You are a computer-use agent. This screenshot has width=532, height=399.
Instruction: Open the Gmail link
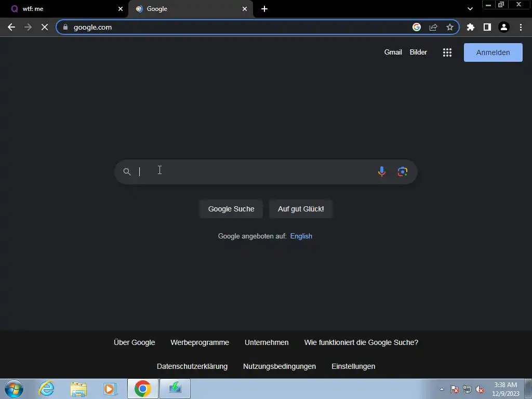393,52
